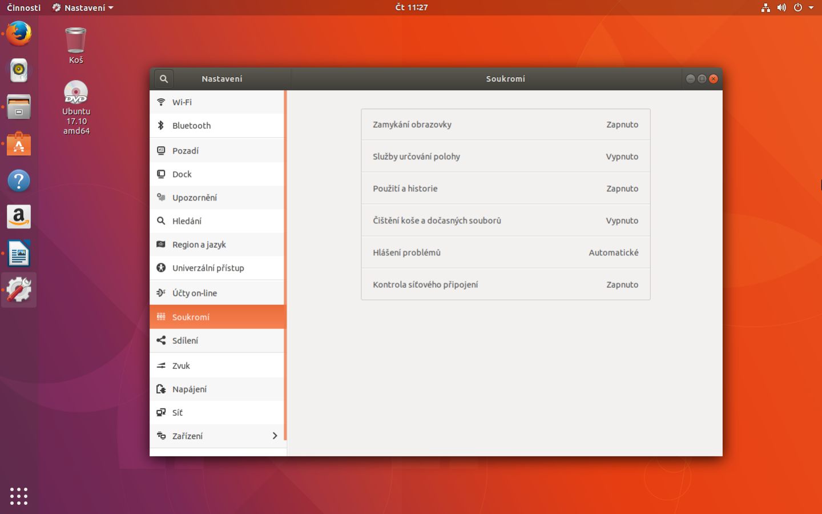Disable Kontrola síťového připojení

[505, 284]
